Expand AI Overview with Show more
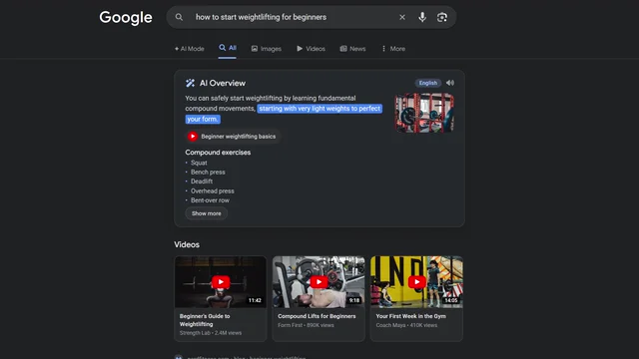Image resolution: width=639 pixels, height=359 pixels. tap(207, 213)
